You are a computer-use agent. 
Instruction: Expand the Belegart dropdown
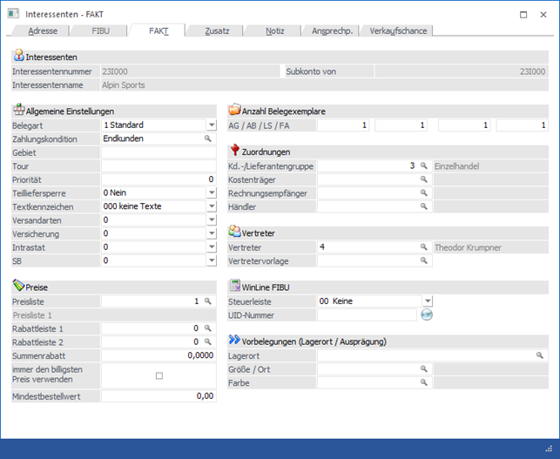[x=211, y=125]
